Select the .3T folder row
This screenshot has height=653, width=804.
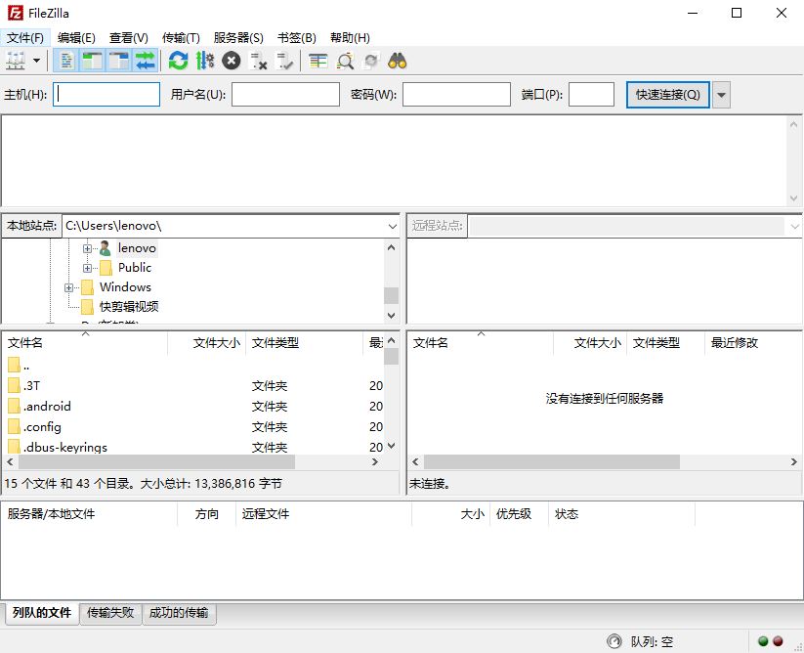[x=192, y=386]
